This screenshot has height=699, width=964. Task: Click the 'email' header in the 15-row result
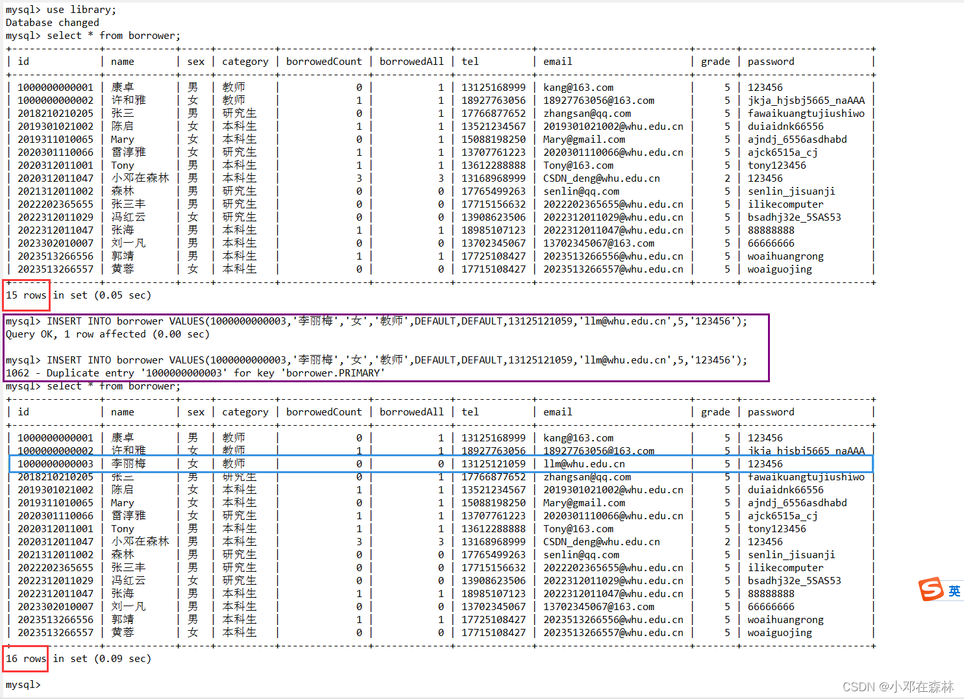(558, 62)
